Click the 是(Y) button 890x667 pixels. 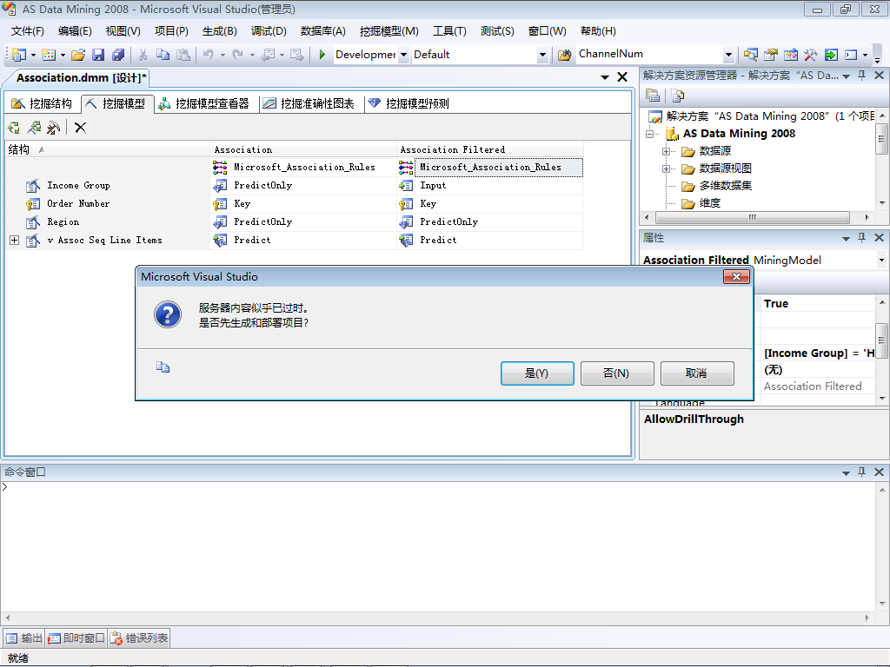[x=537, y=373]
